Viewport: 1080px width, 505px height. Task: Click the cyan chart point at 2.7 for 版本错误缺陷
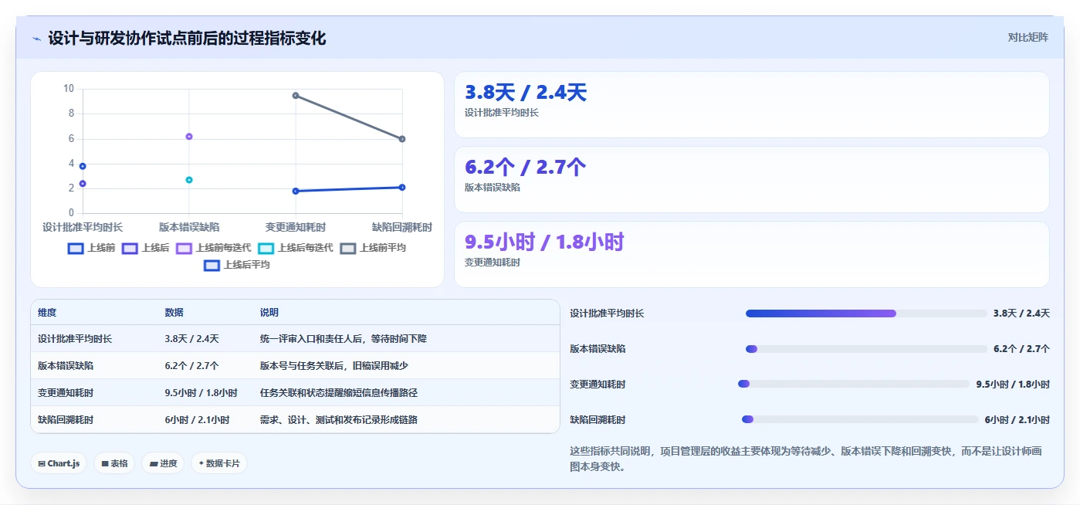(x=189, y=180)
